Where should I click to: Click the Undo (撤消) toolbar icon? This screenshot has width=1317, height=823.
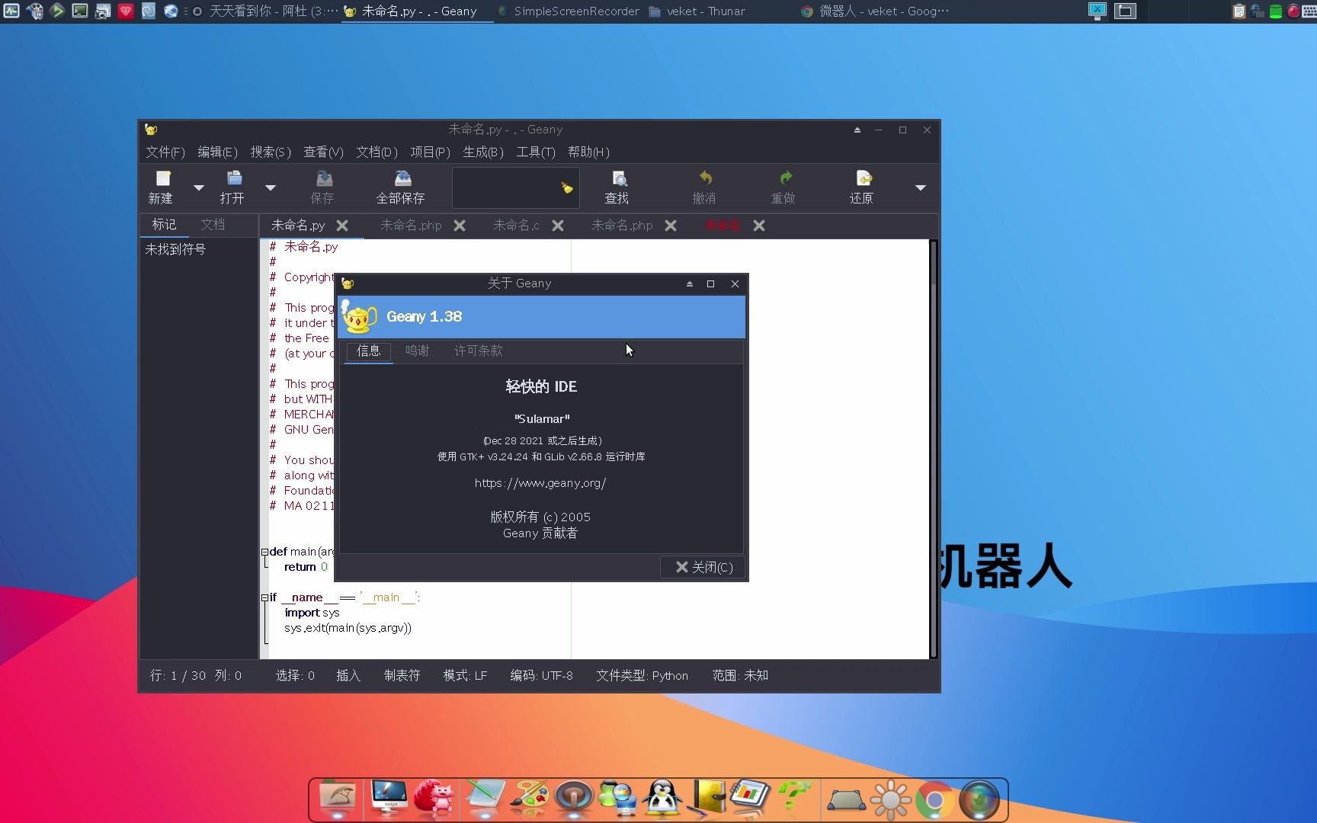[704, 187]
